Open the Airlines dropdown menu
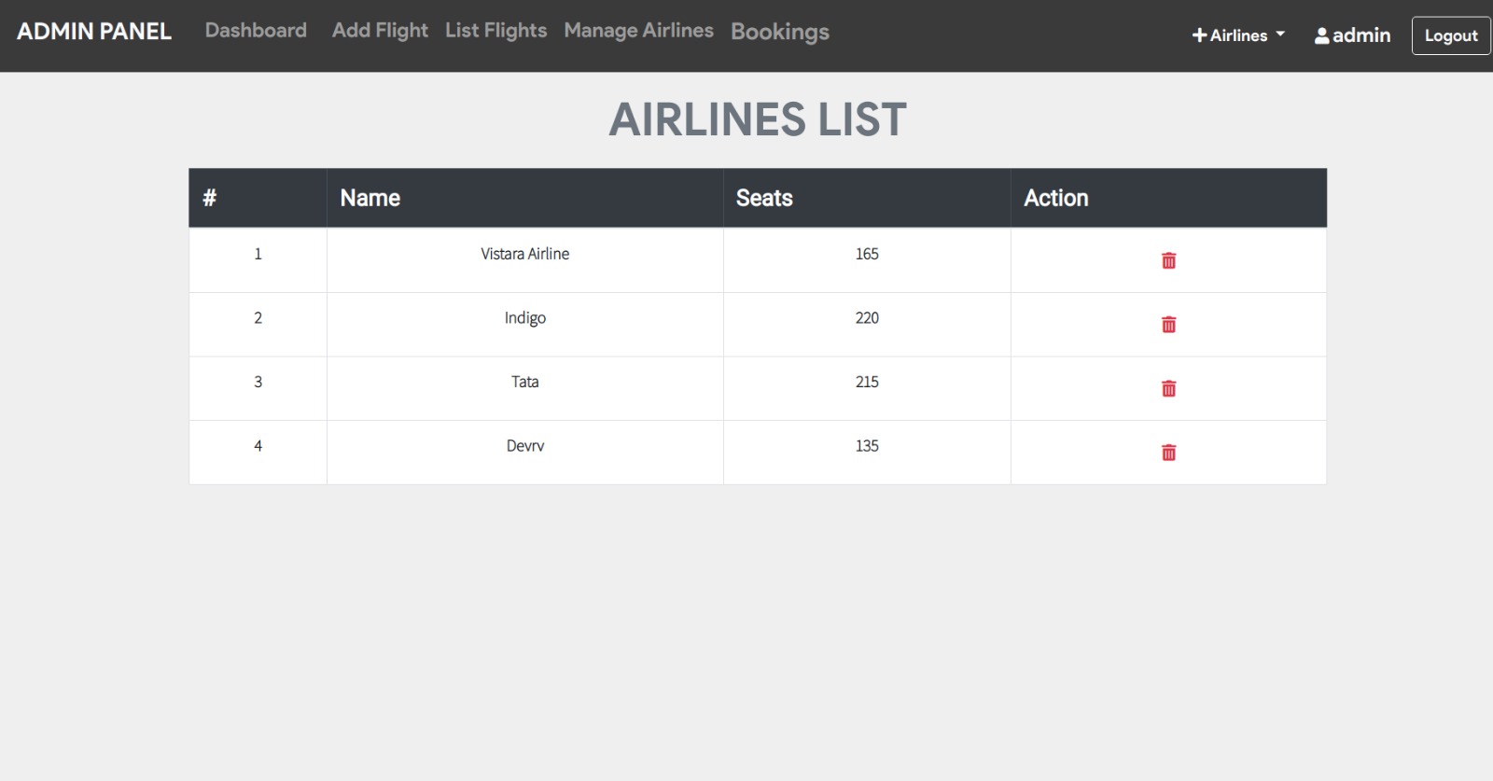 pyautogui.click(x=1236, y=35)
